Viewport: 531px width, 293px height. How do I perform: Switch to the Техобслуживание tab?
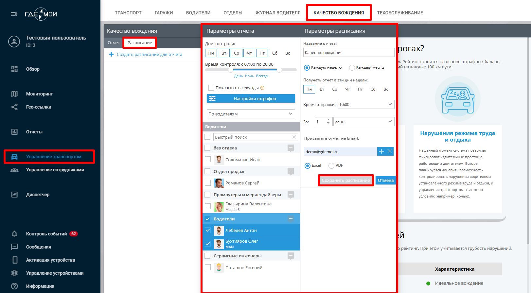(x=400, y=13)
